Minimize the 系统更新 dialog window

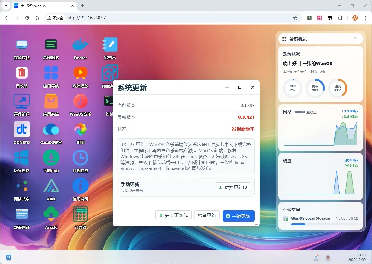pyautogui.click(x=227, y=87)
